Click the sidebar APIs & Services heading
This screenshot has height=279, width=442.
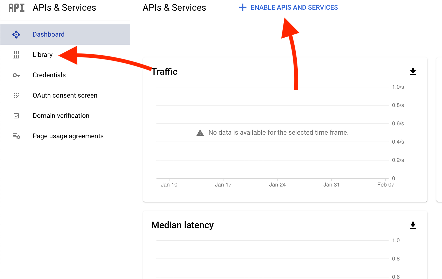click(64, 8)
